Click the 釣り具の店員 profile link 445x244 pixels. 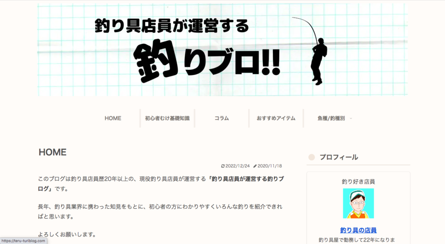[358, 230]
